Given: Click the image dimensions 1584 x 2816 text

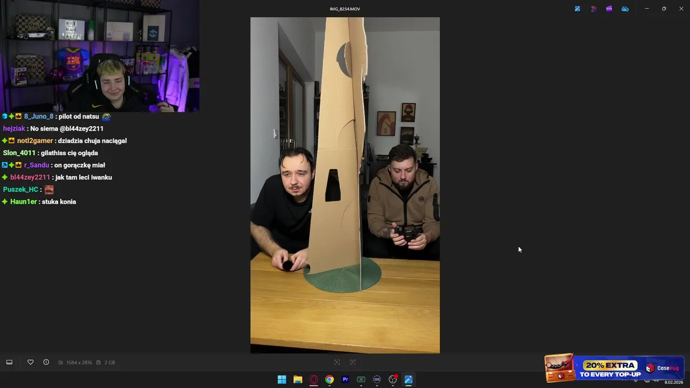Looking at the screenshot, I should point(79,363).
